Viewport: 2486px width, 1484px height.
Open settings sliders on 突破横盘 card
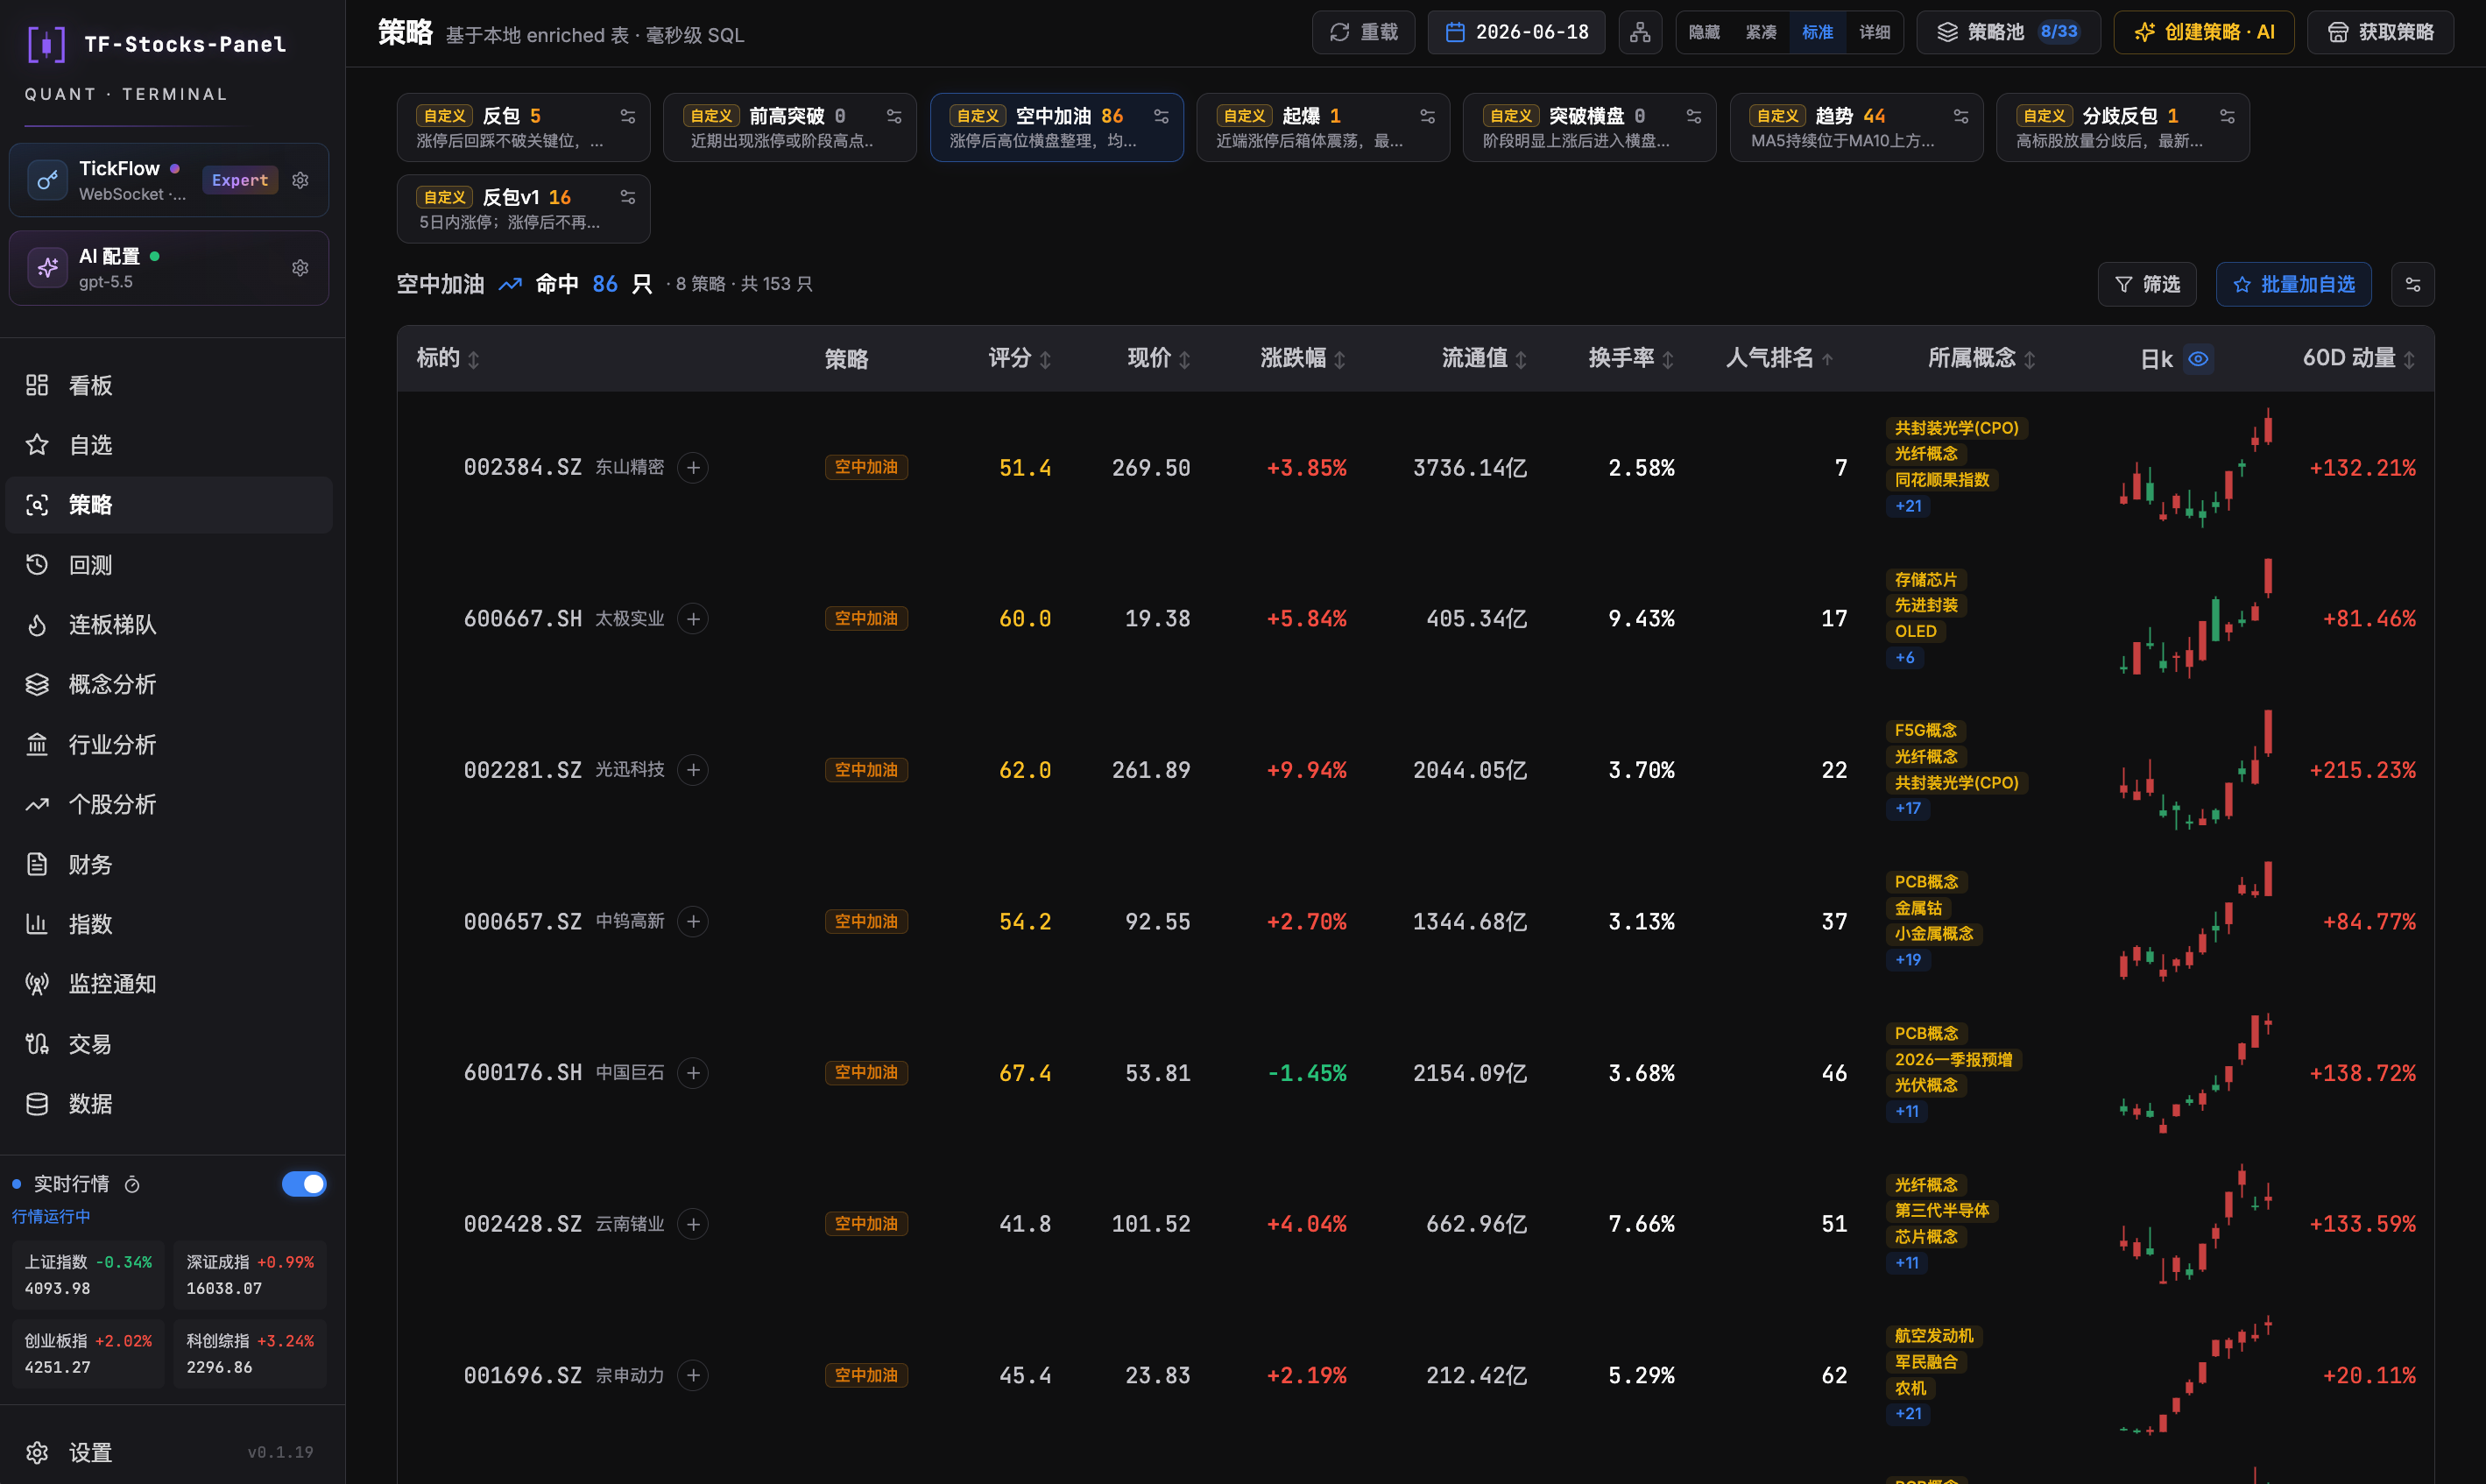point(1693,116)
